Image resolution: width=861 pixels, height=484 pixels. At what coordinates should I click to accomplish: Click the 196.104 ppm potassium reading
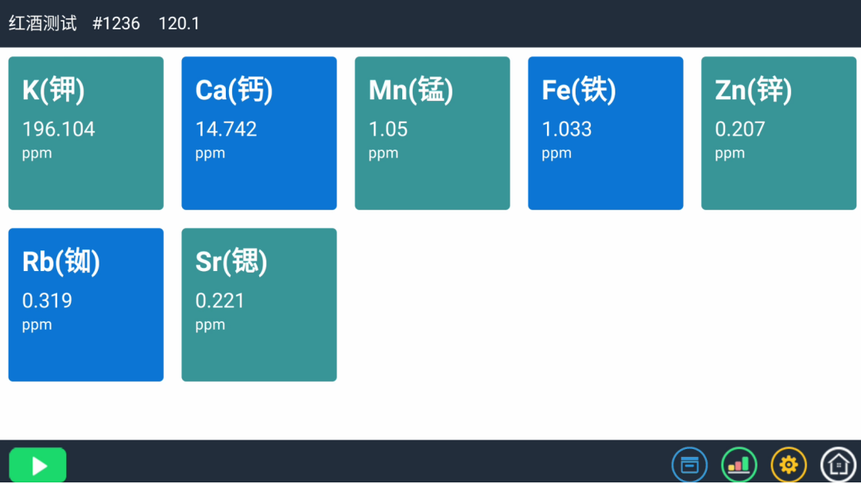(59, 130)
